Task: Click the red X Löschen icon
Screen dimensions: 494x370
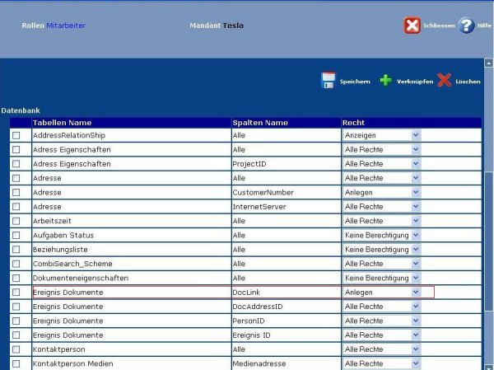Action: (x=445, y=81)
